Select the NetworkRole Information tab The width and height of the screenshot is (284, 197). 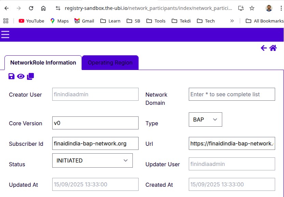pos(43,63)
